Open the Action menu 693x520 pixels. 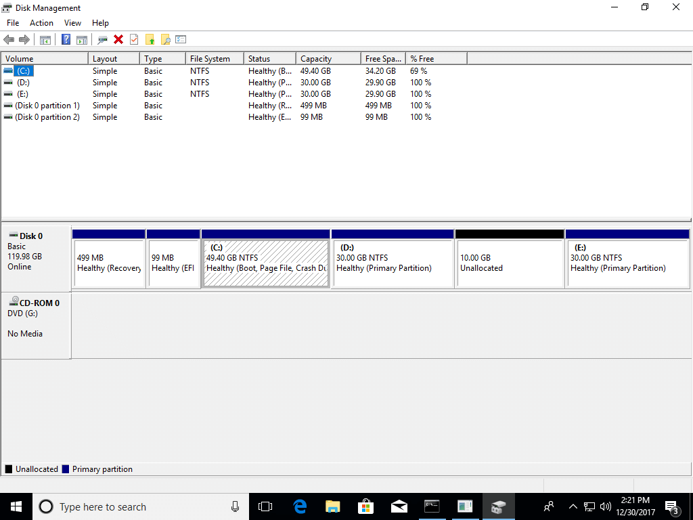point(41,23)
